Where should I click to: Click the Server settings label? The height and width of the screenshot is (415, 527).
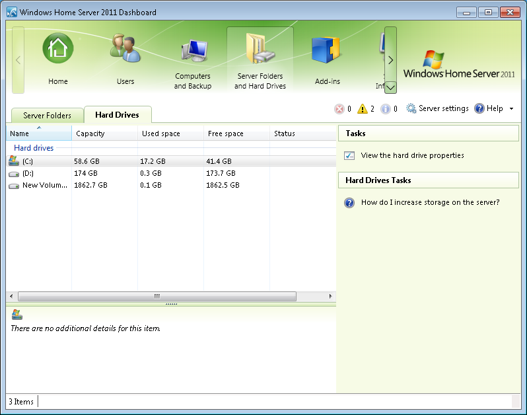click(444, 108)
